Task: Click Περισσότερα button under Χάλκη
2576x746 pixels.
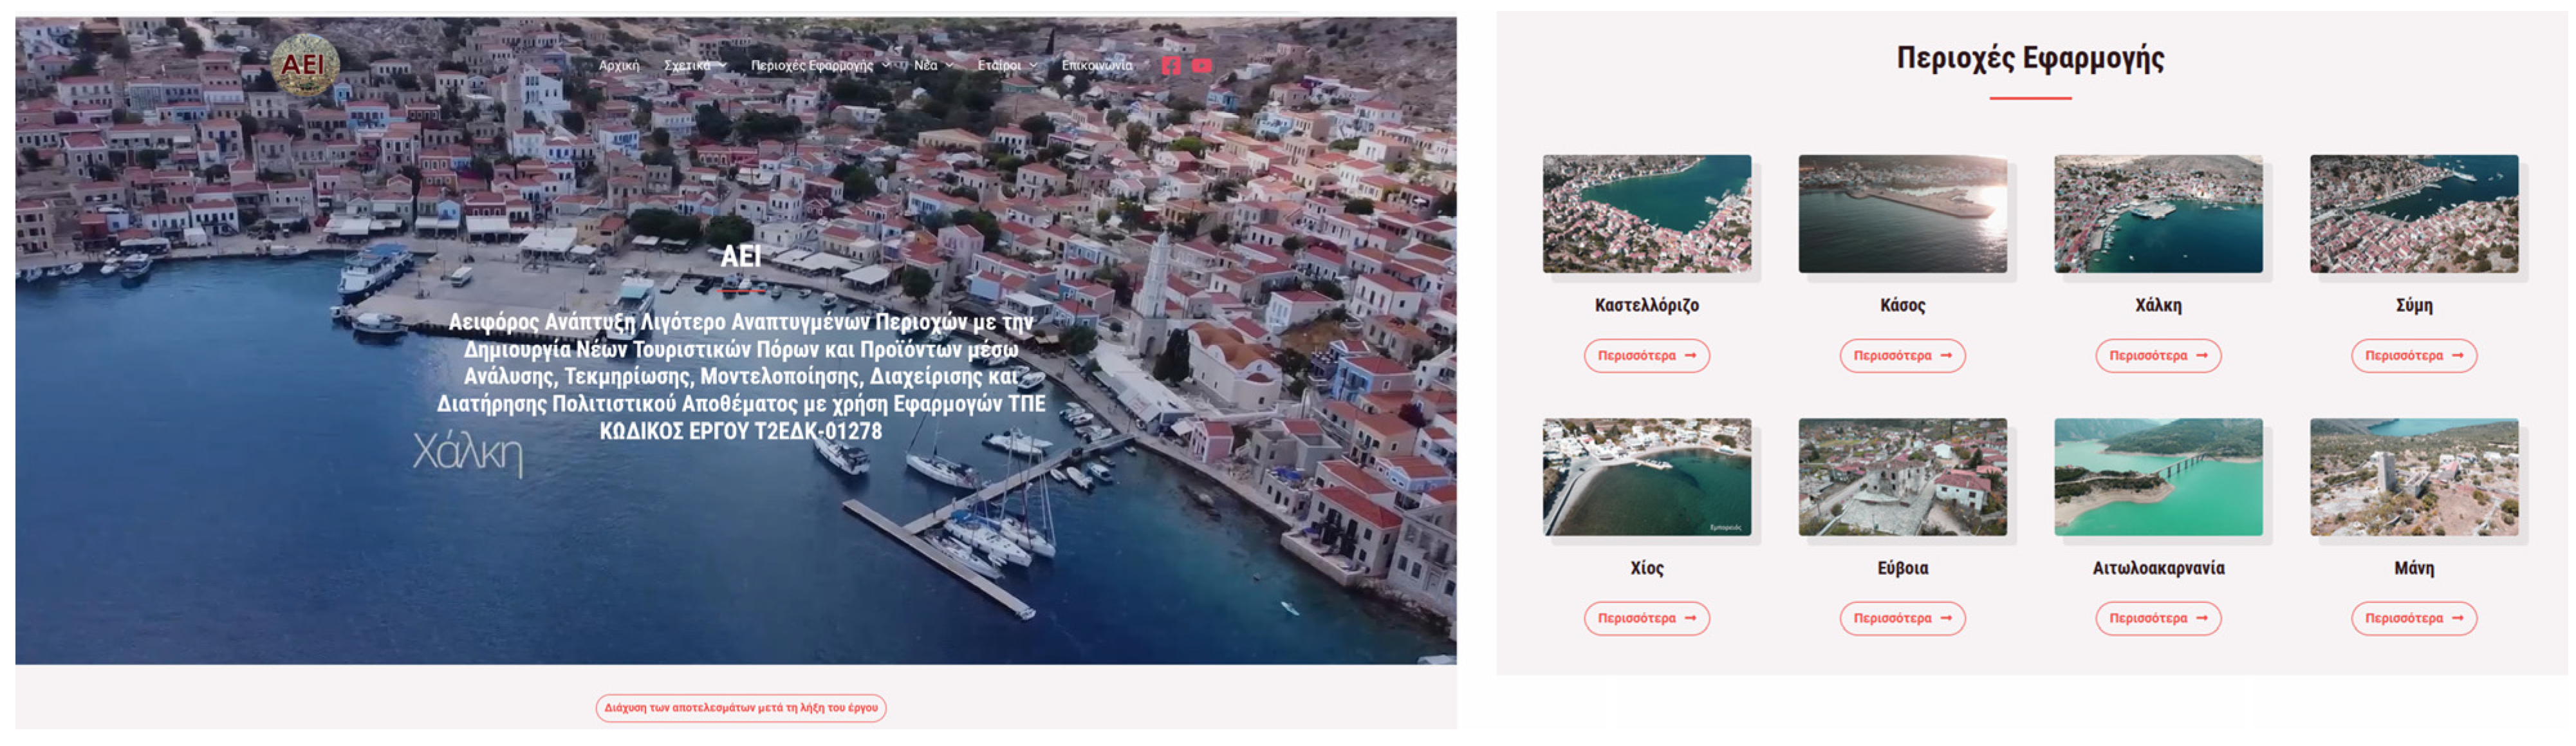Action: [x=2158, y=356]
